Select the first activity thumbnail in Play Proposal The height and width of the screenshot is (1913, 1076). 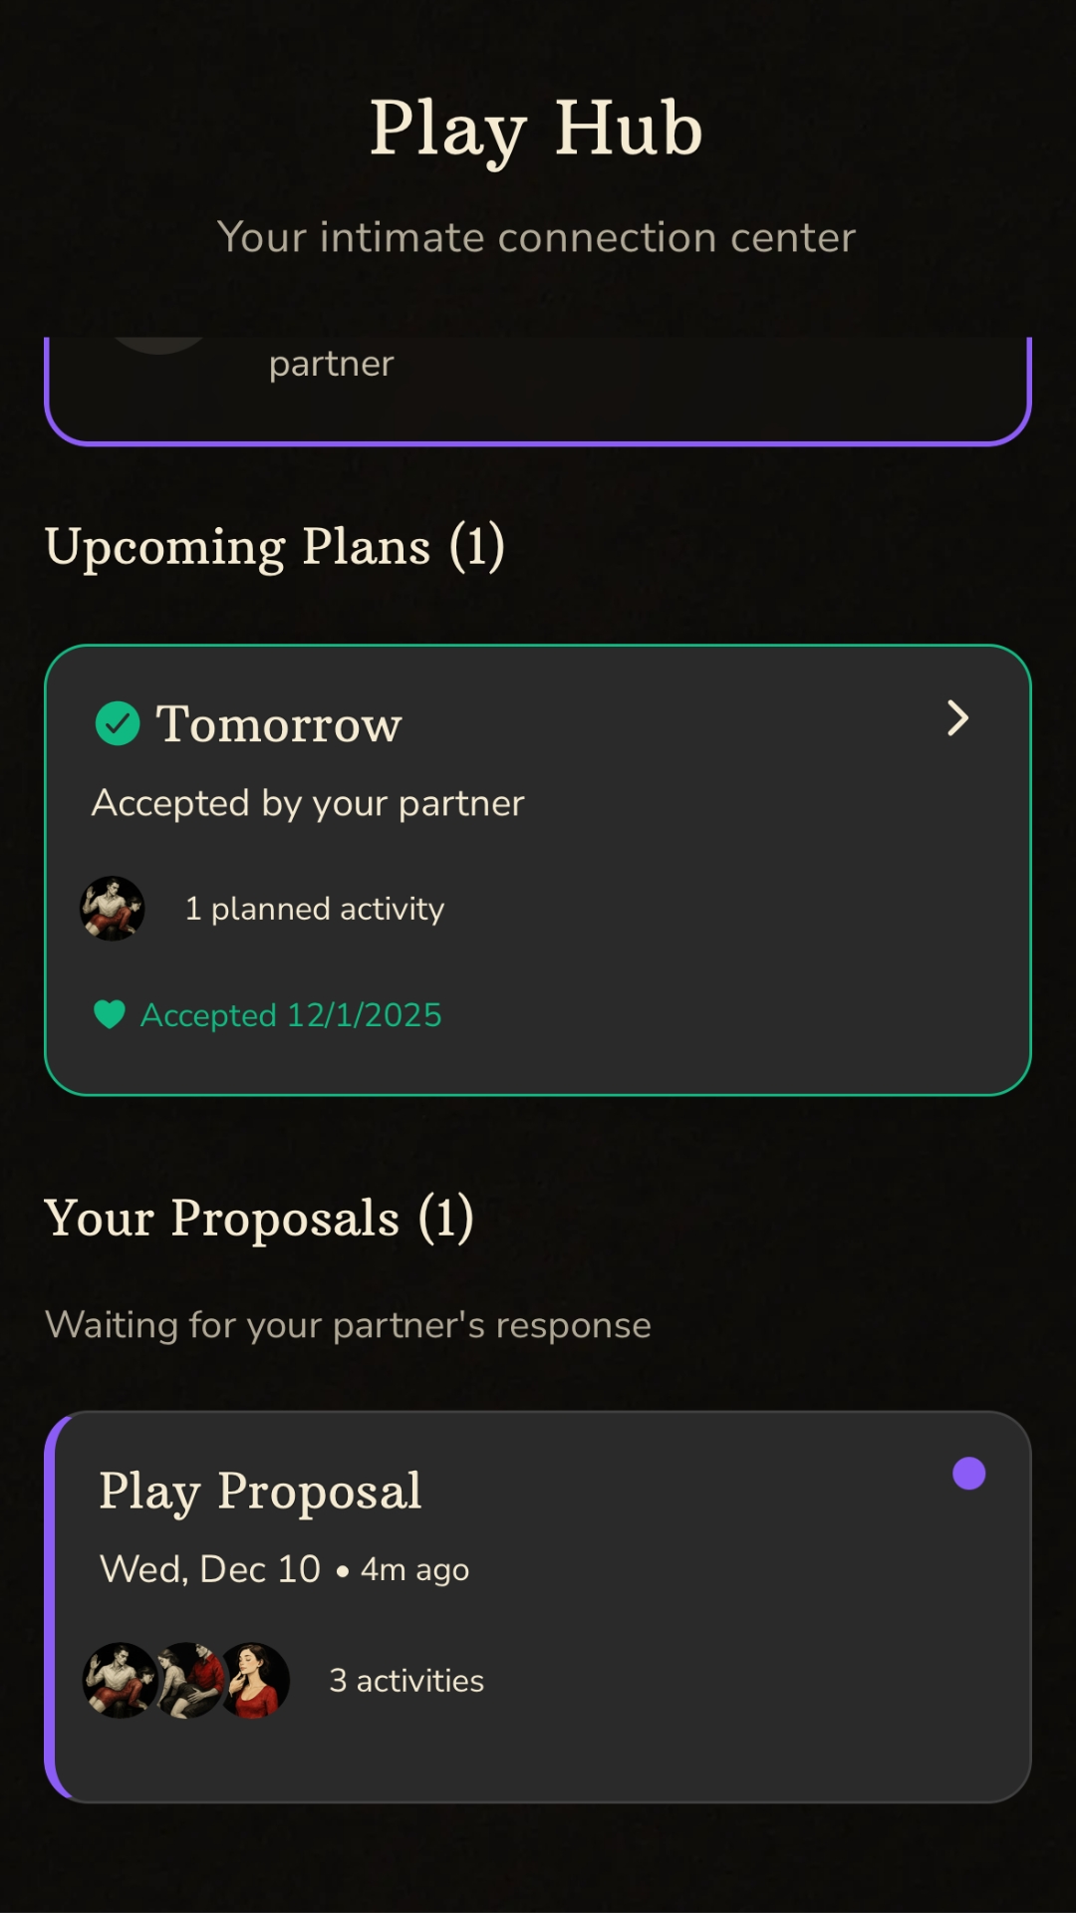(120, 1680)
